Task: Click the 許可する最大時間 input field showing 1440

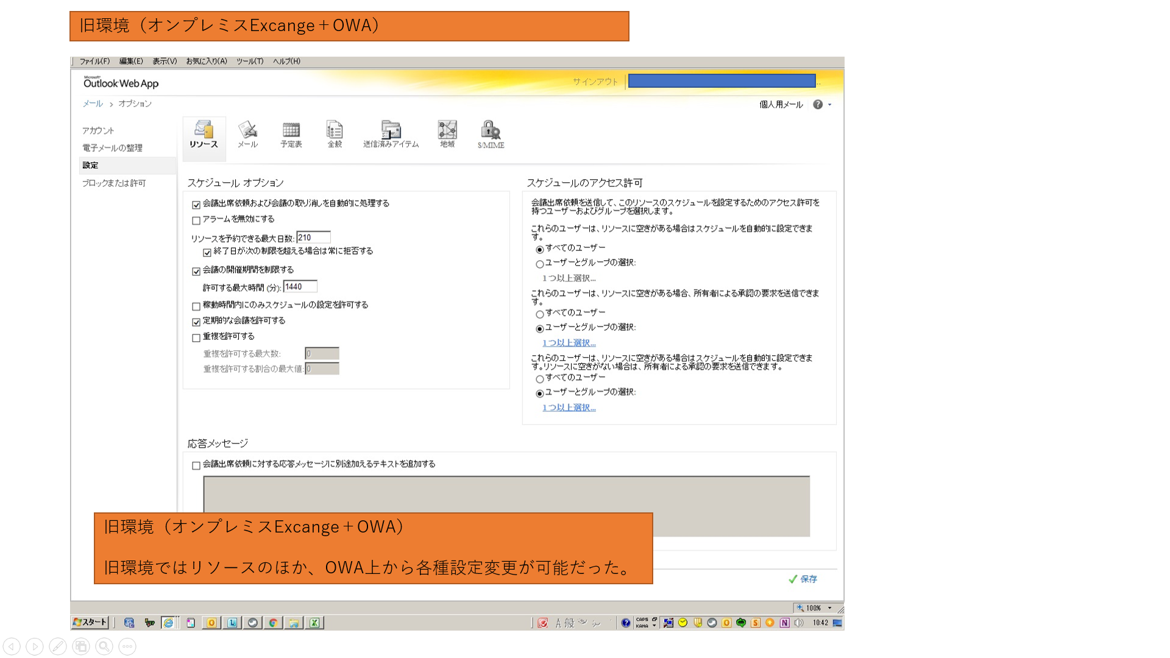Action: [x=300, y=287]
